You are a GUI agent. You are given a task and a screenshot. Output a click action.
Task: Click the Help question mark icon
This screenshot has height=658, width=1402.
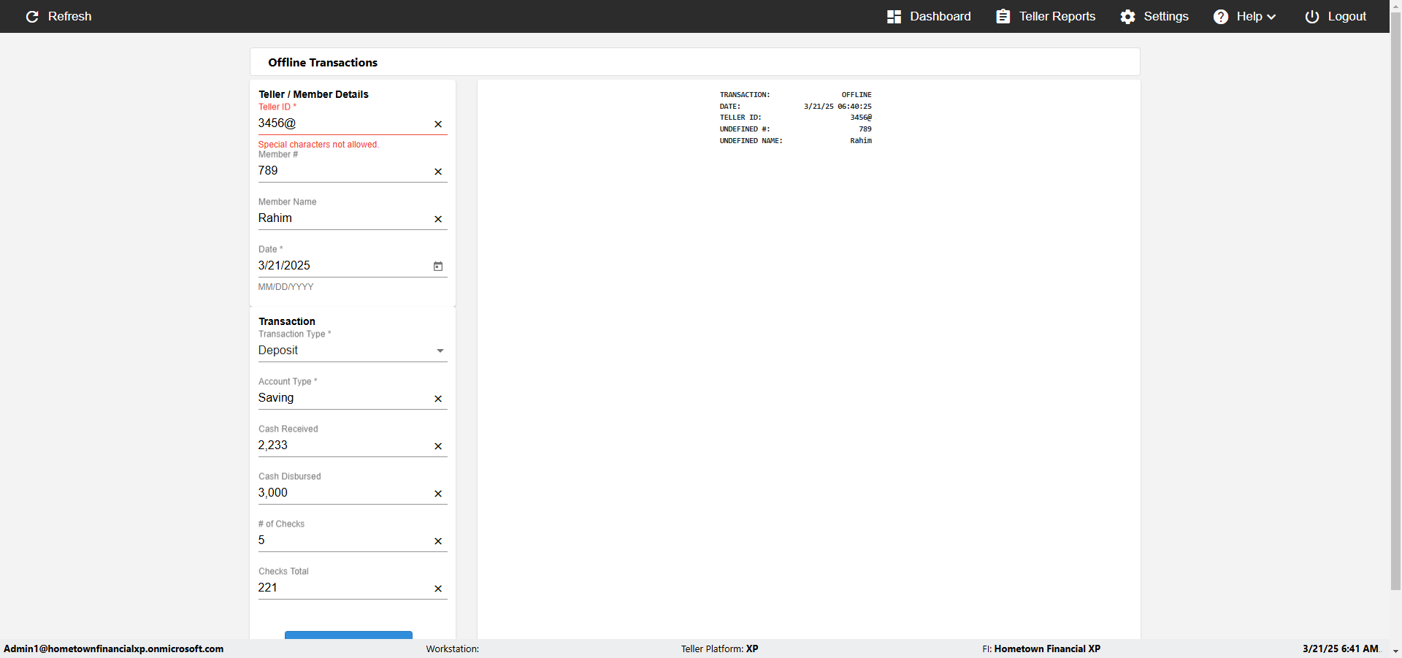click(x=1221, y=16)
